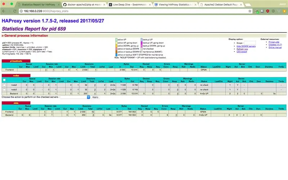Check the select-all checkbox in nodes table header
This screenshot has width=288, height=180.
[4, 80]
